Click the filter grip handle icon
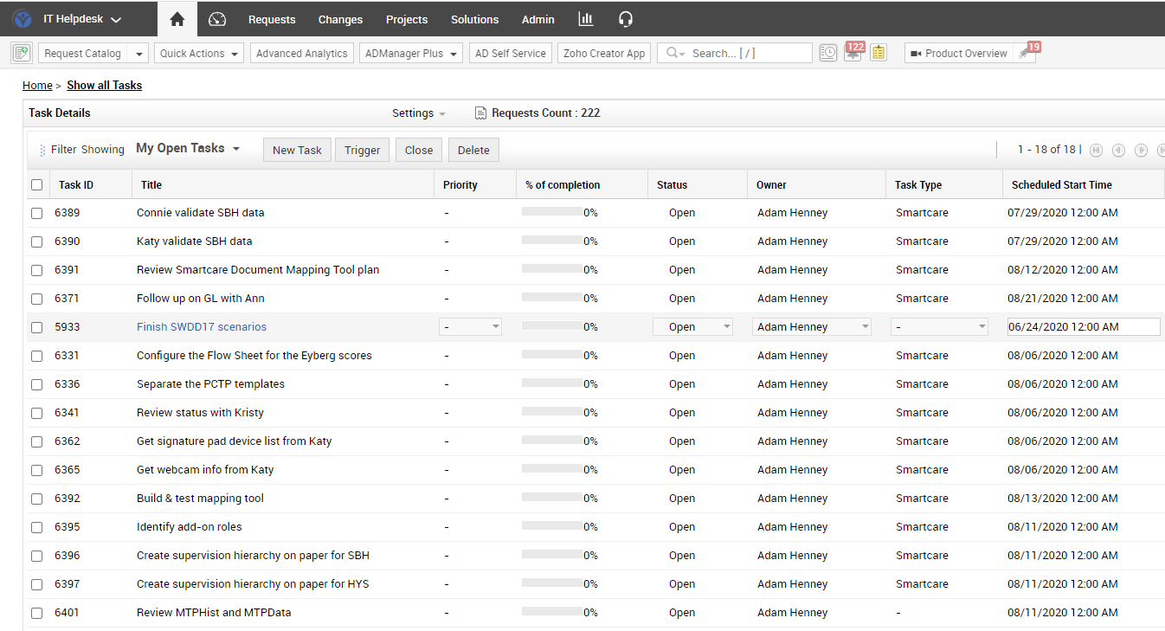 (x=43, y=150)
